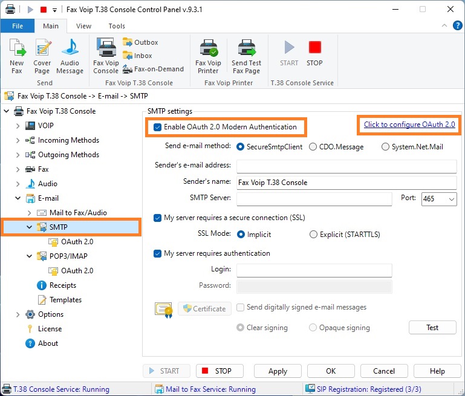Toggle Send digitally signed e-mail messages
Viewport: 465px width, 396px height.
(x=240, y=307)
